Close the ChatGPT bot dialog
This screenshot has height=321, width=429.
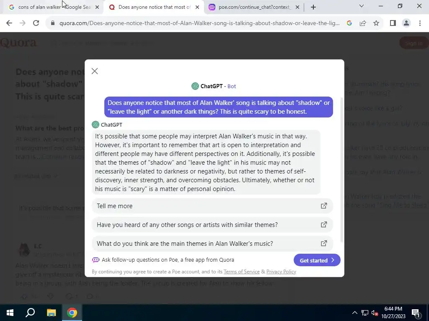(x=95, y=71)
